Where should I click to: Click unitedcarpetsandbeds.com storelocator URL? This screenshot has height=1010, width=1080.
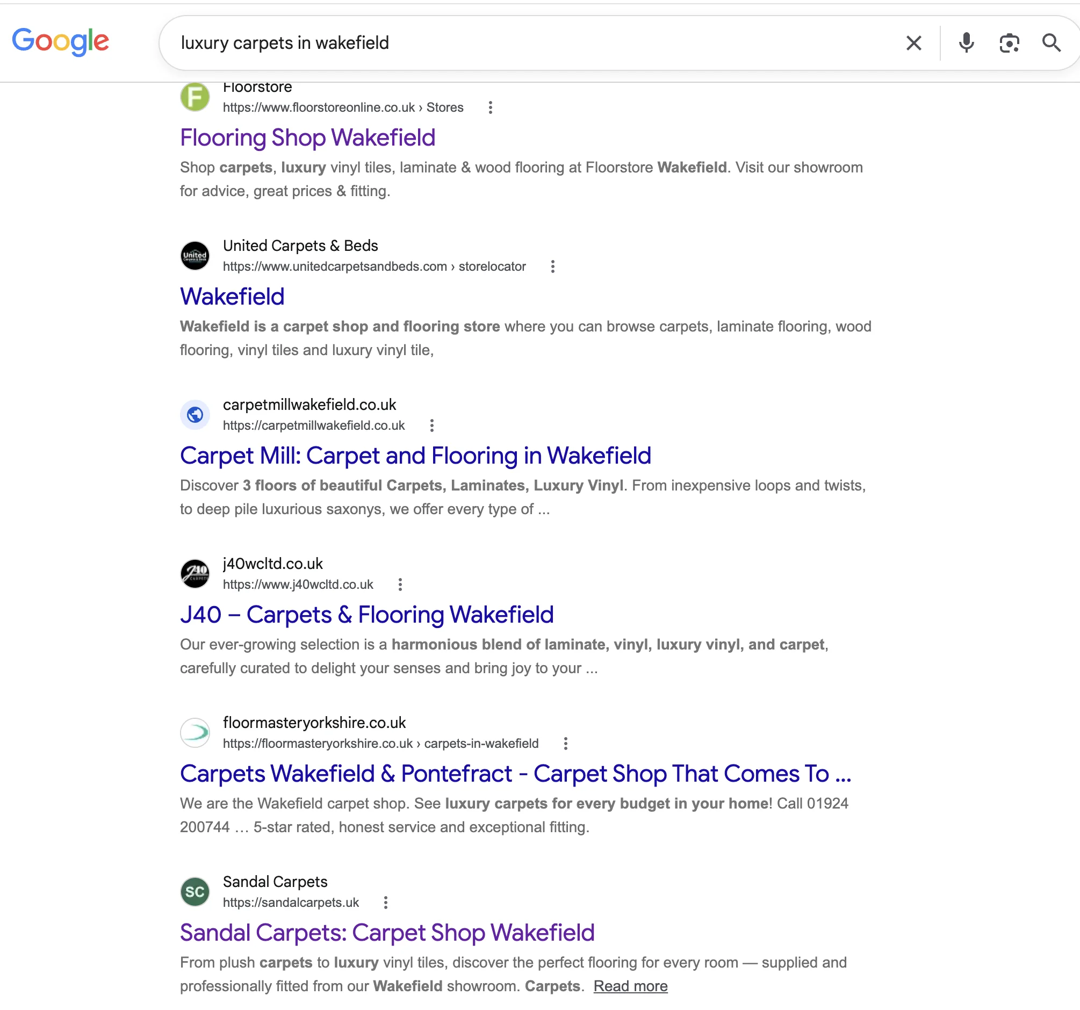point(375,266)
